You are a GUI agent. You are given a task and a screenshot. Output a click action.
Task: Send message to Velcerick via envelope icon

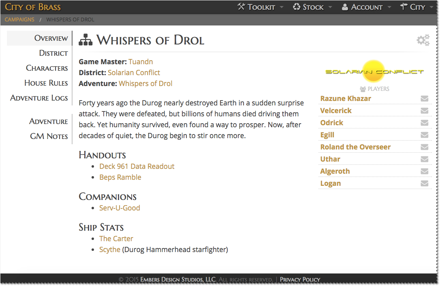coord(424,111)
